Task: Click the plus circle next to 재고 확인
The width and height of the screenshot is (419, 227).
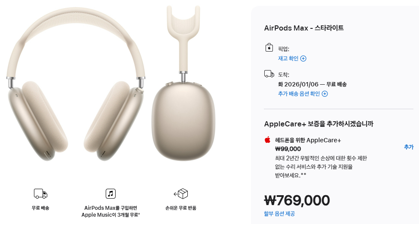Action: click(303, 58)
